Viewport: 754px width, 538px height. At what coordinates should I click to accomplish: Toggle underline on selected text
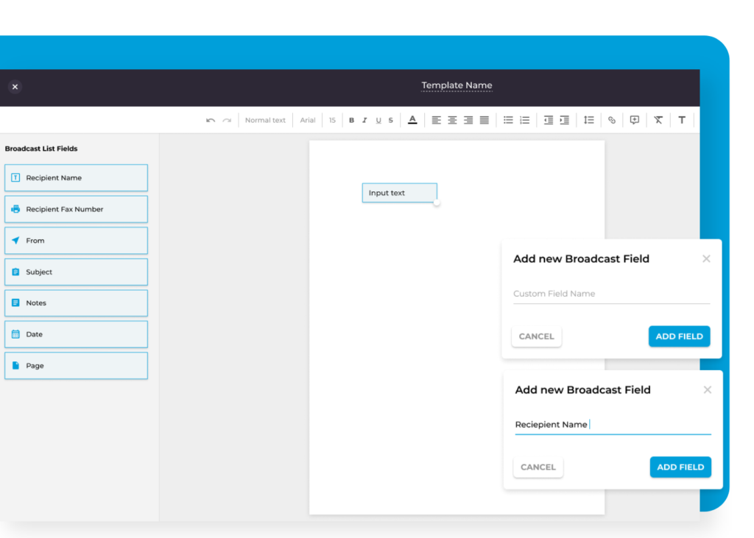(x=378, y=119)
